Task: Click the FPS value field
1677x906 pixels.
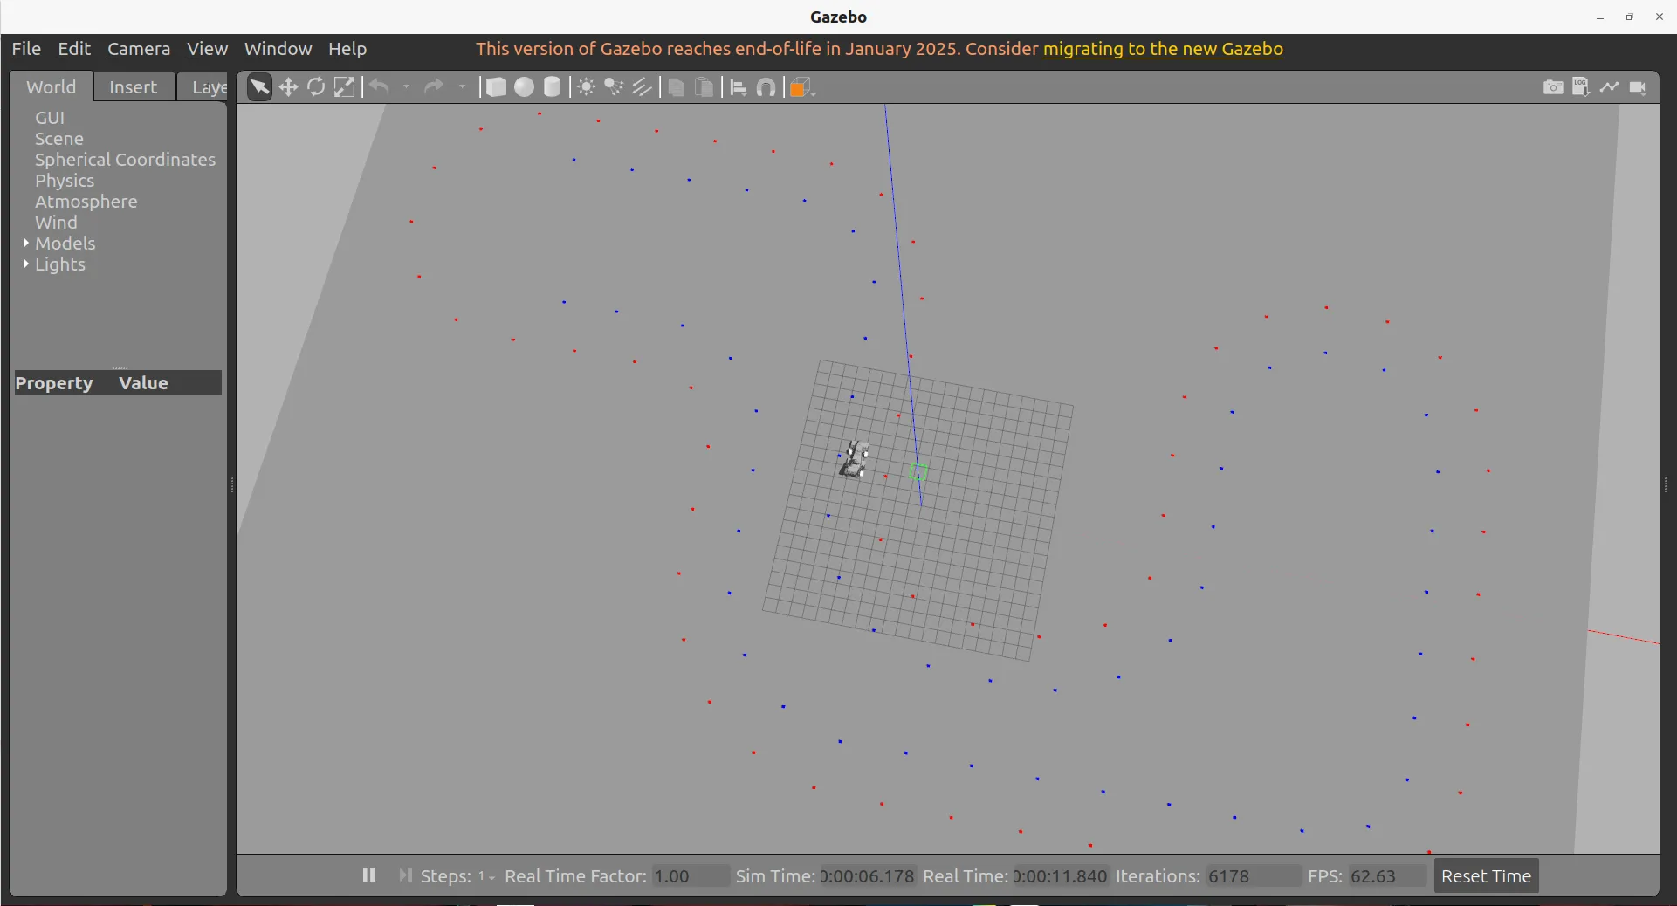Action: coord(1387,876)
